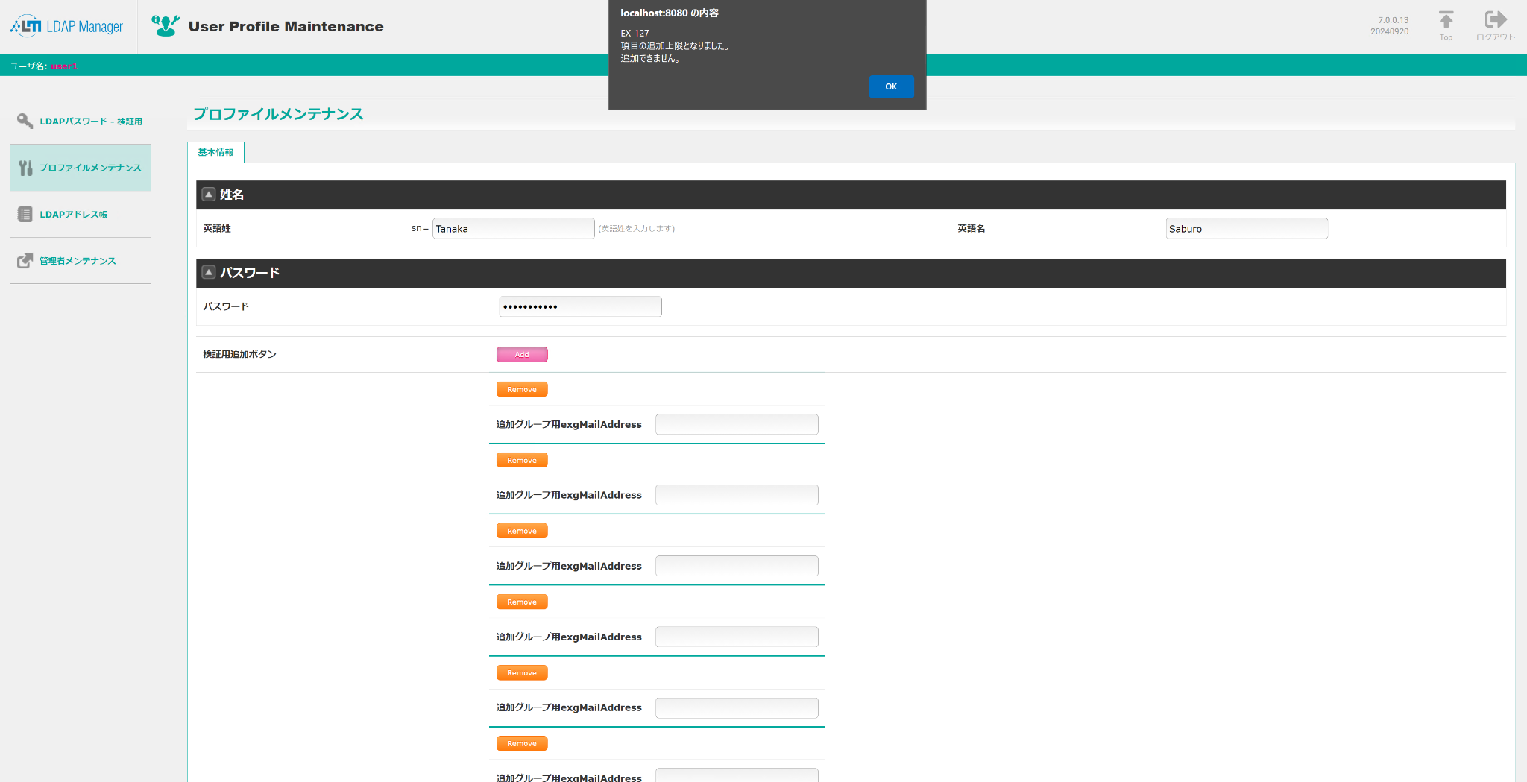Click the Top arrow icon
The height and width of the screenshot is (782, 1527).
tap(1446, 19)
